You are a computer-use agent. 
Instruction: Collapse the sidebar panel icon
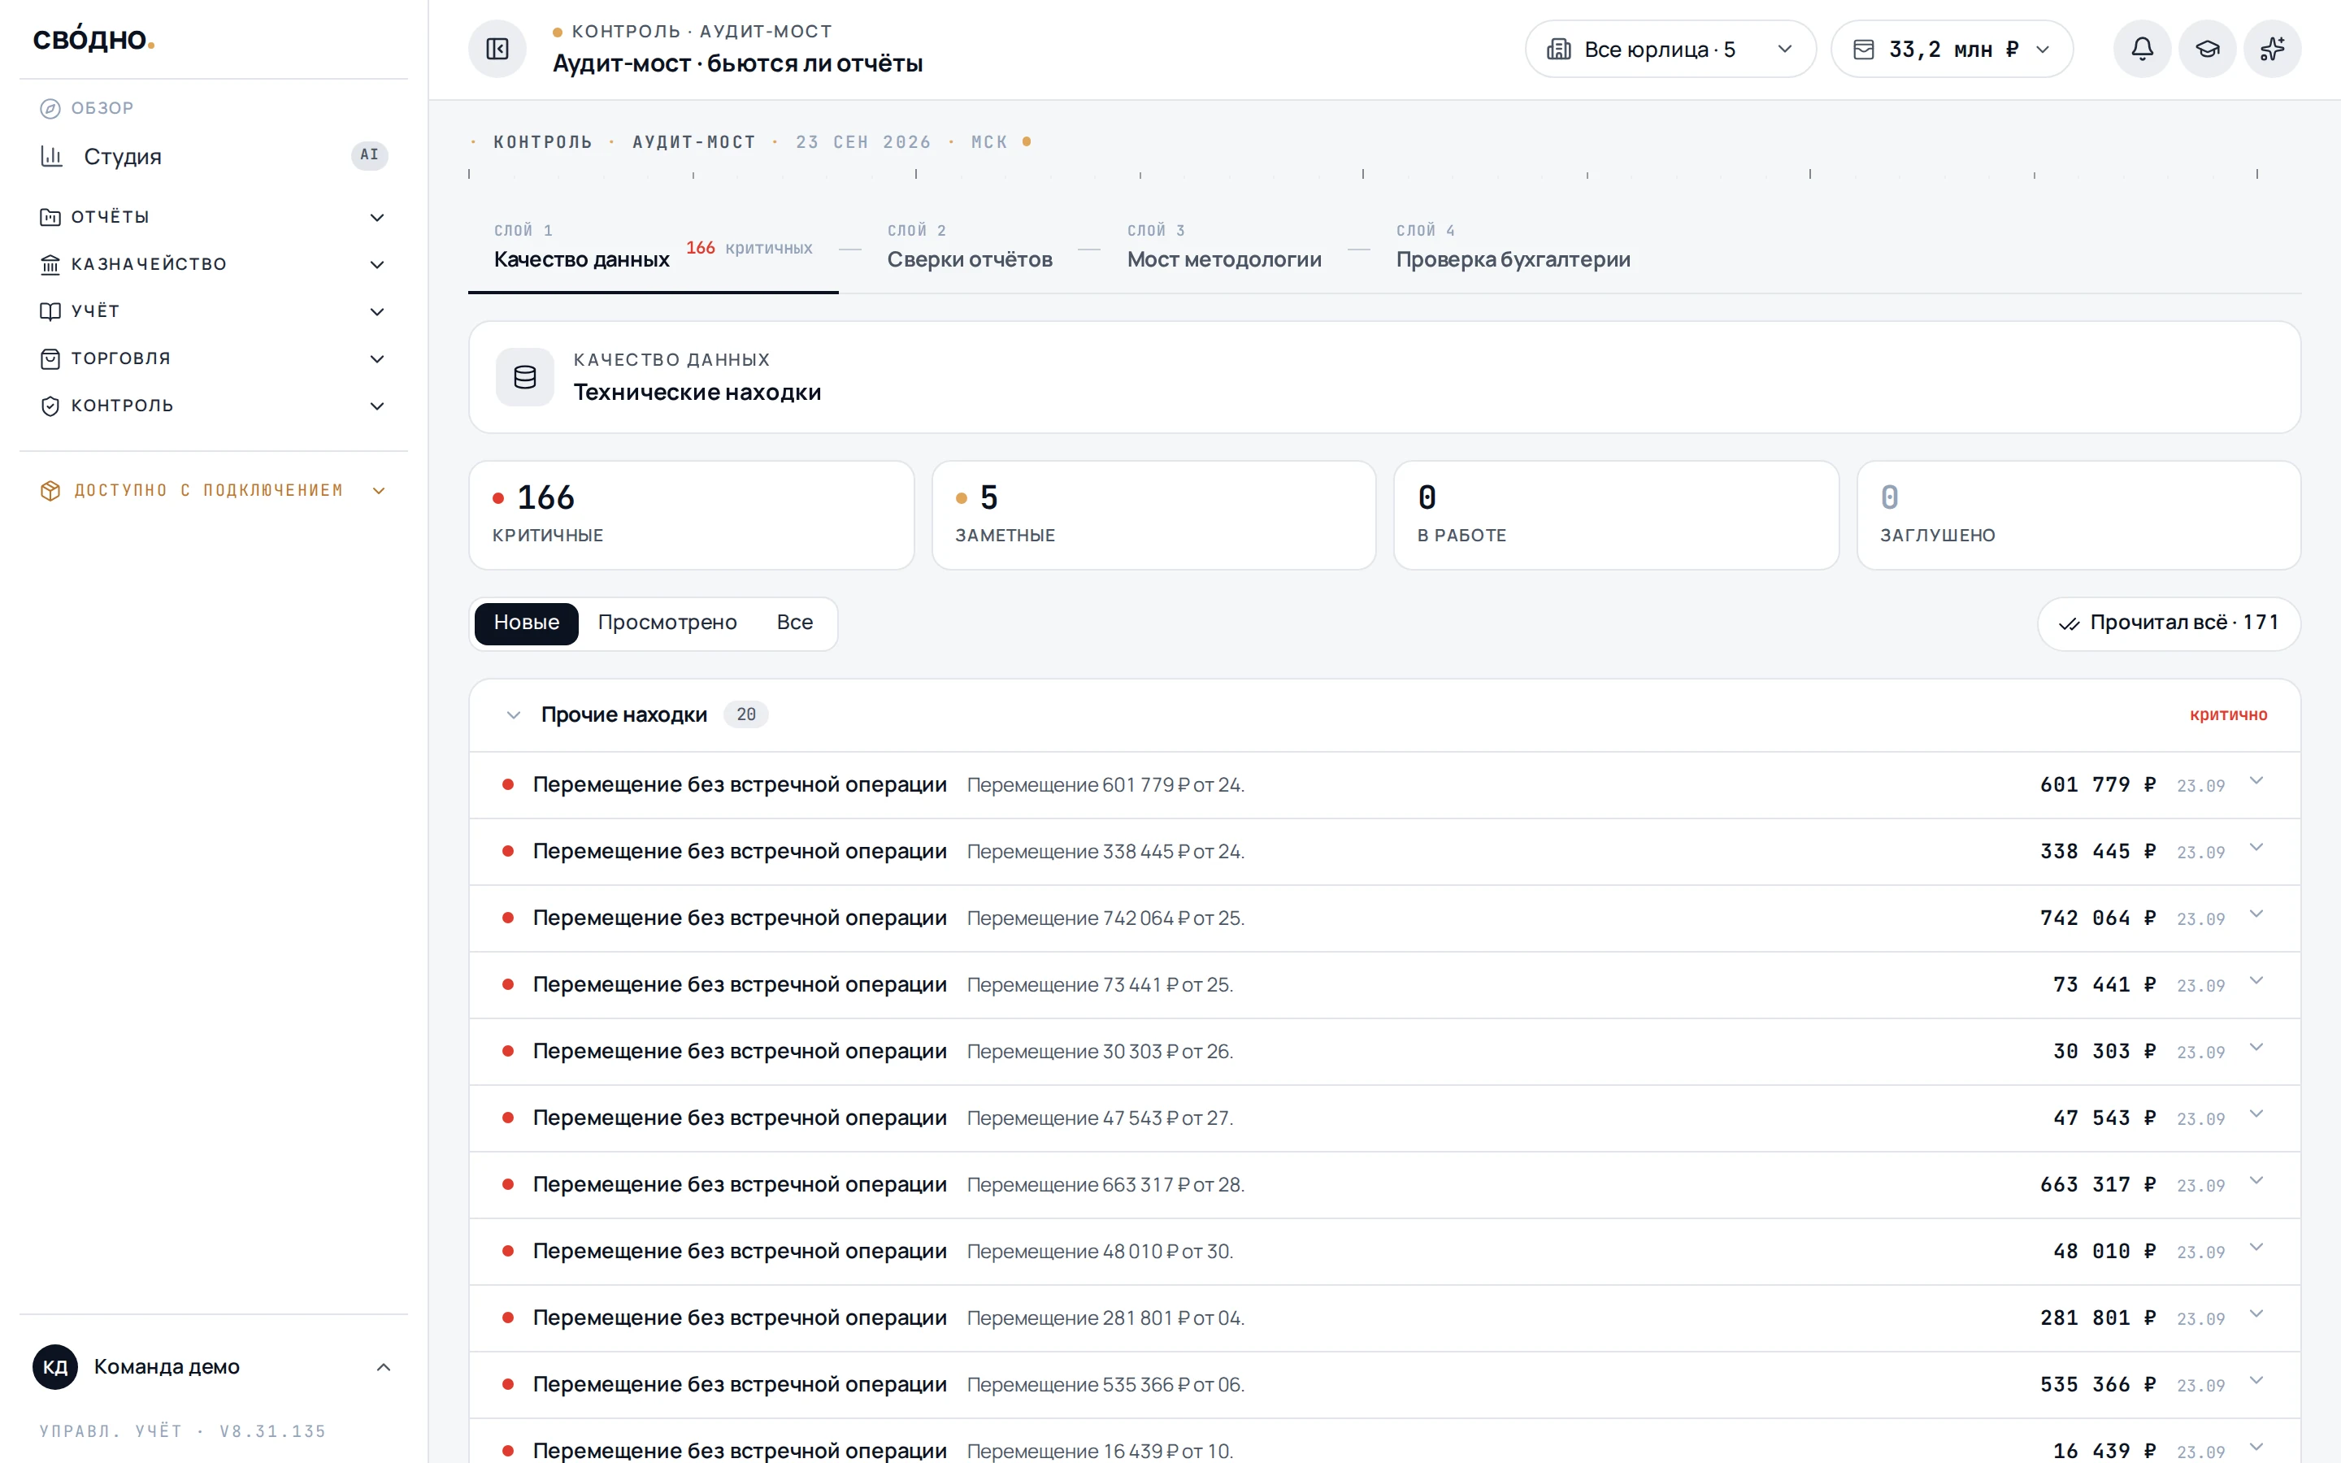497,49
